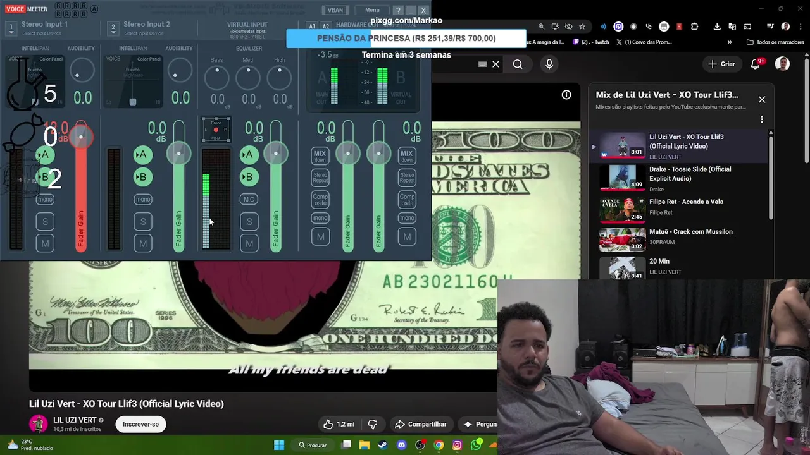Click Stereo Repeat on Virtual Out B bus
The width and height of the screenshot is (810, 455).
[407, 178]
